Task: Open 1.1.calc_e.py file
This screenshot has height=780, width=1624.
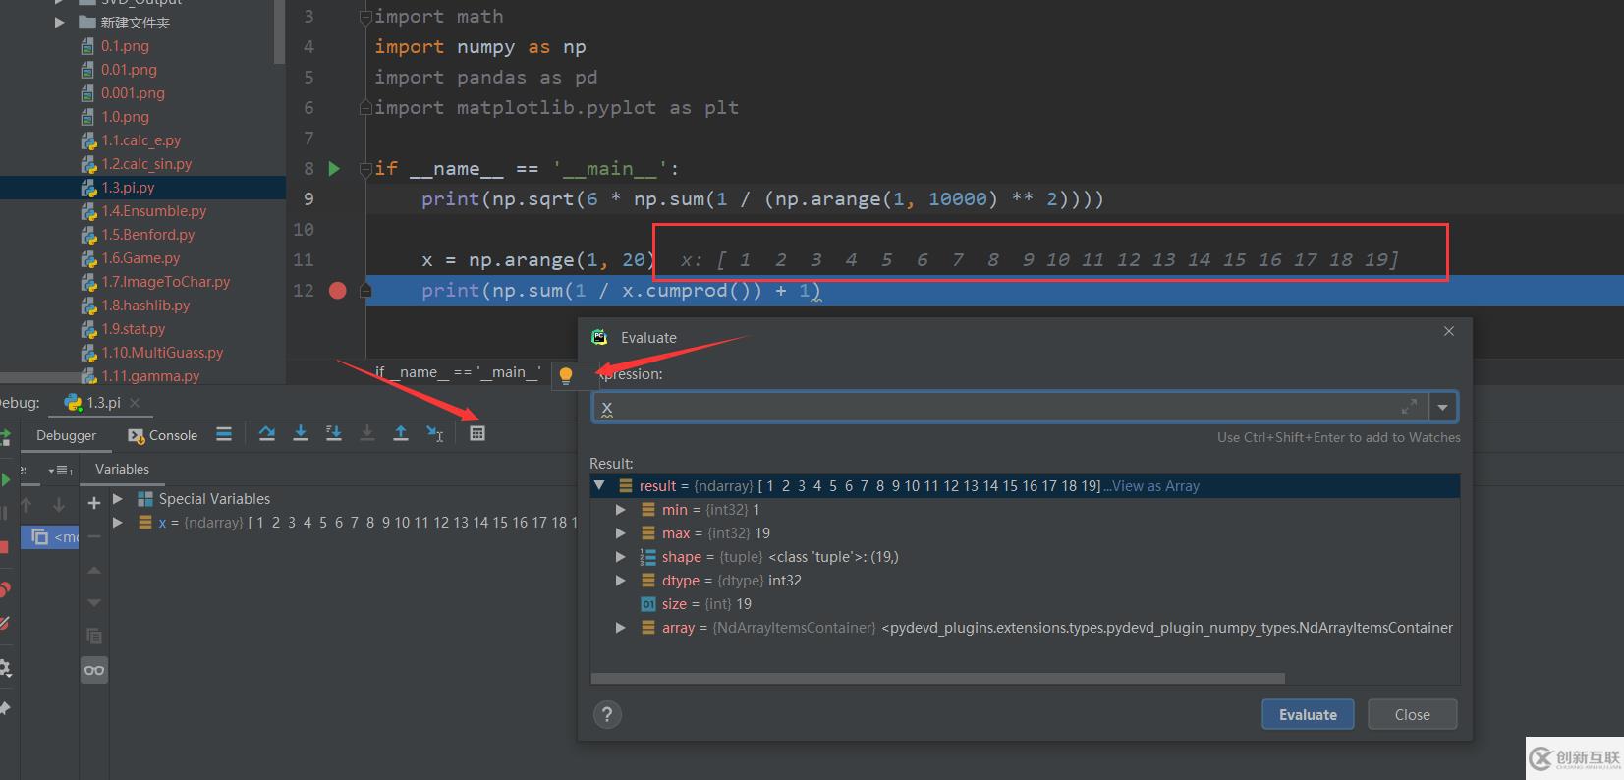Action: coord(140,140)
